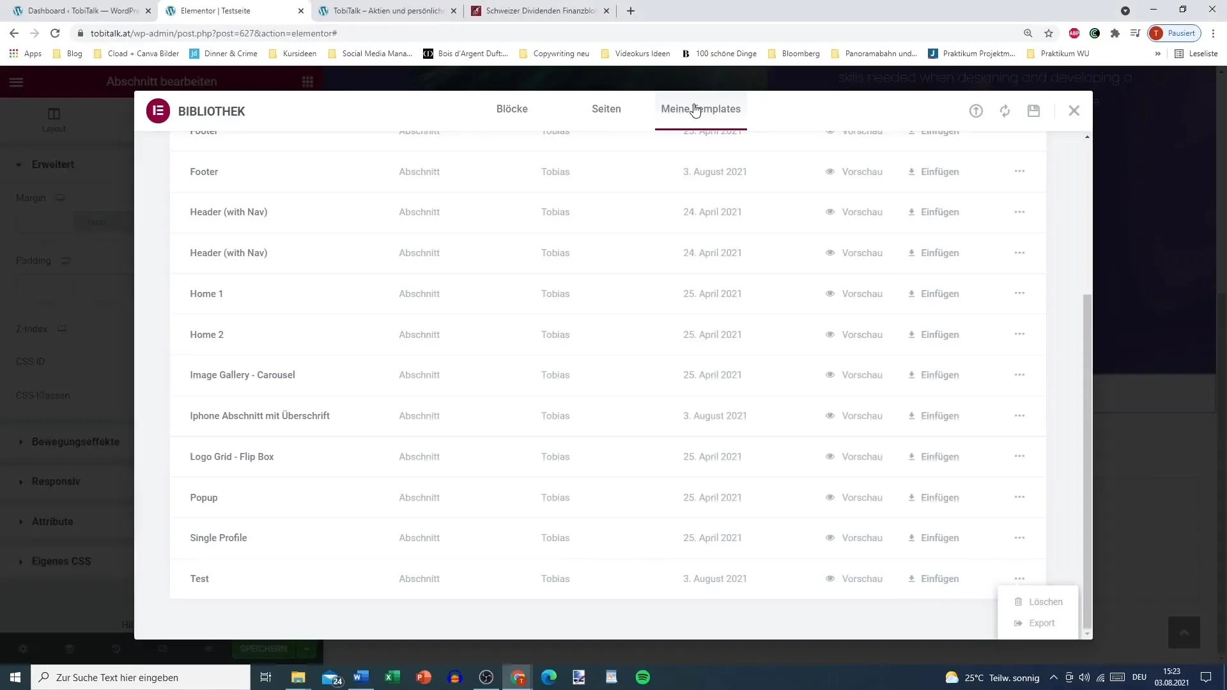Click the Windows search box in taskbar

click(141, 677)
